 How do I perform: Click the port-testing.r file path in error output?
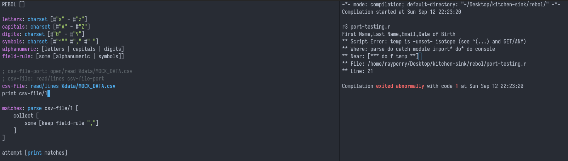[x=447, y=64]
